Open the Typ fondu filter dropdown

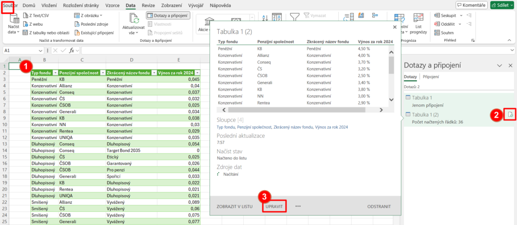pyautogui.click(x=56, y=73)
